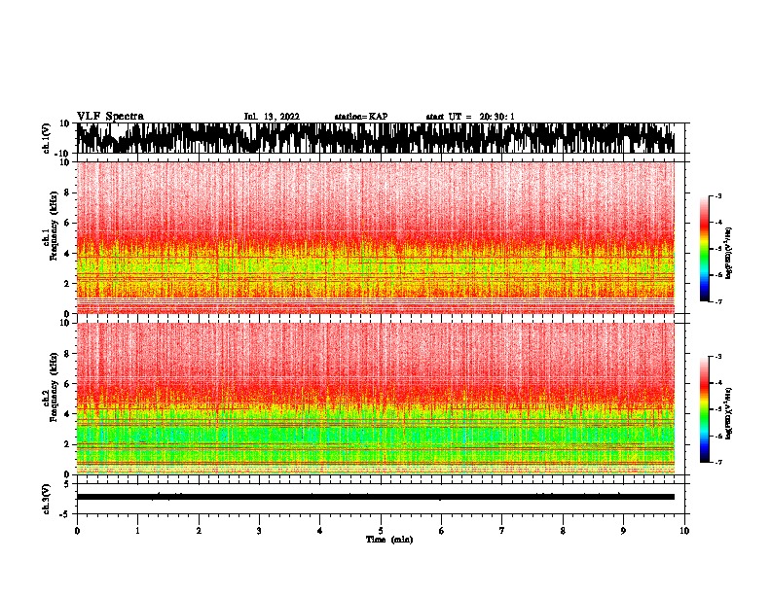Click the log(PSD) label beside ch.2 colorbar
771x595 pixels.
coord(728,413)
